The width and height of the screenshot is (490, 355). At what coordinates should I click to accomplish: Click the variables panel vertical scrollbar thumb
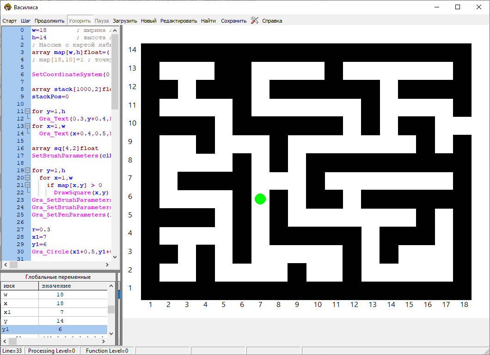pyautogui.click(x=111, y=309)
